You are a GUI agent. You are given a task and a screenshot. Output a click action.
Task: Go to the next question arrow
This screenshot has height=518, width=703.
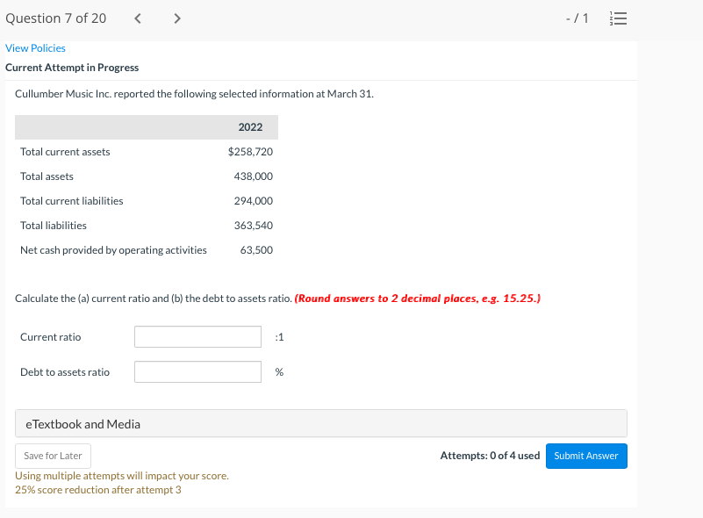pyautogui.click(x=176, y=18)
